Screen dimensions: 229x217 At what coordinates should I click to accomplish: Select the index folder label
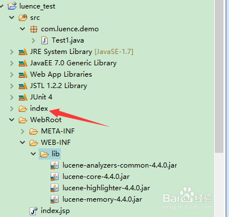point(39,108)
